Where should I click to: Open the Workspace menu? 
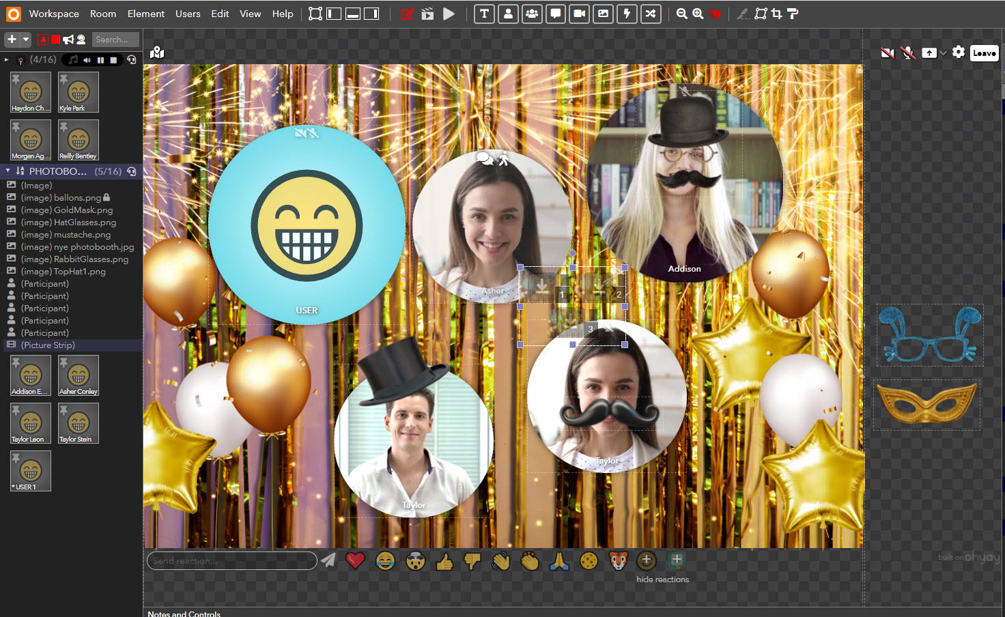[x=54, y=14]
